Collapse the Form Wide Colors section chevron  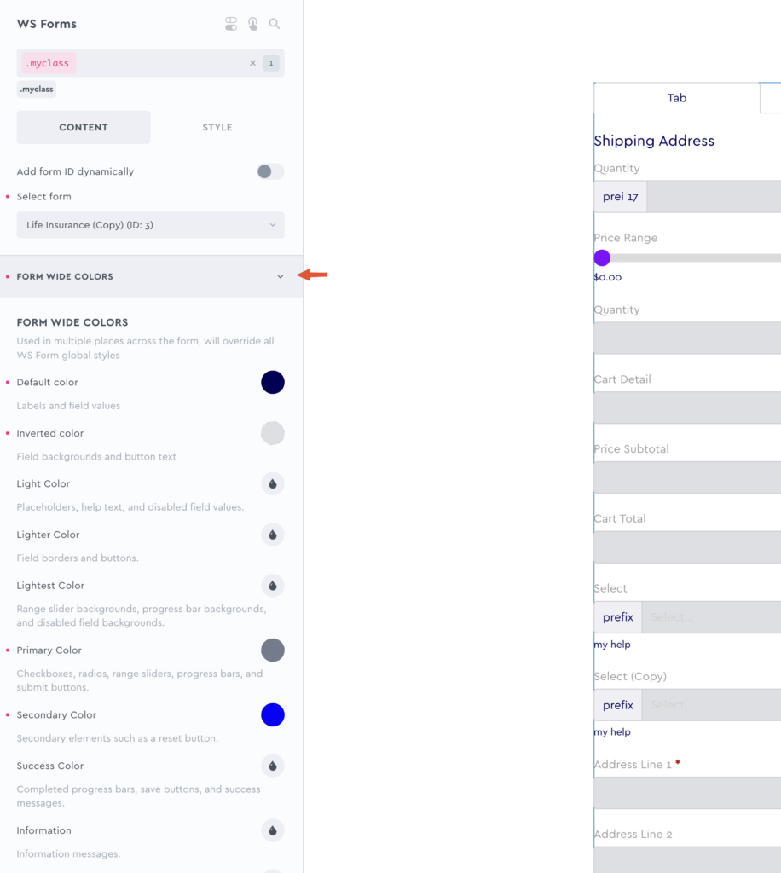tap(281, 276)
